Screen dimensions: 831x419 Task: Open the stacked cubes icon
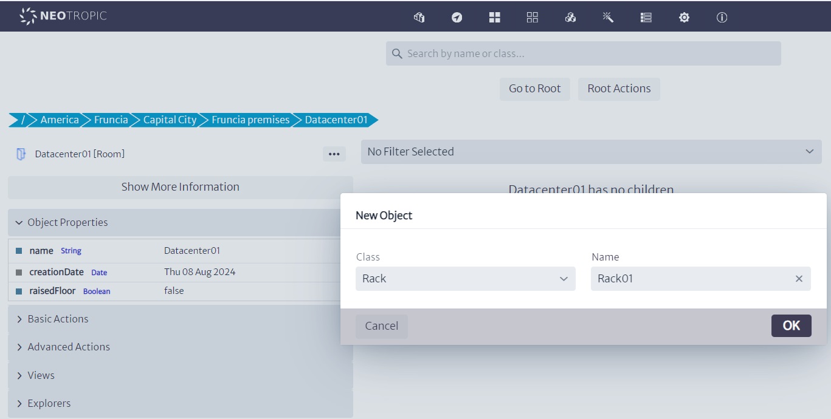[x=570, y=18]
